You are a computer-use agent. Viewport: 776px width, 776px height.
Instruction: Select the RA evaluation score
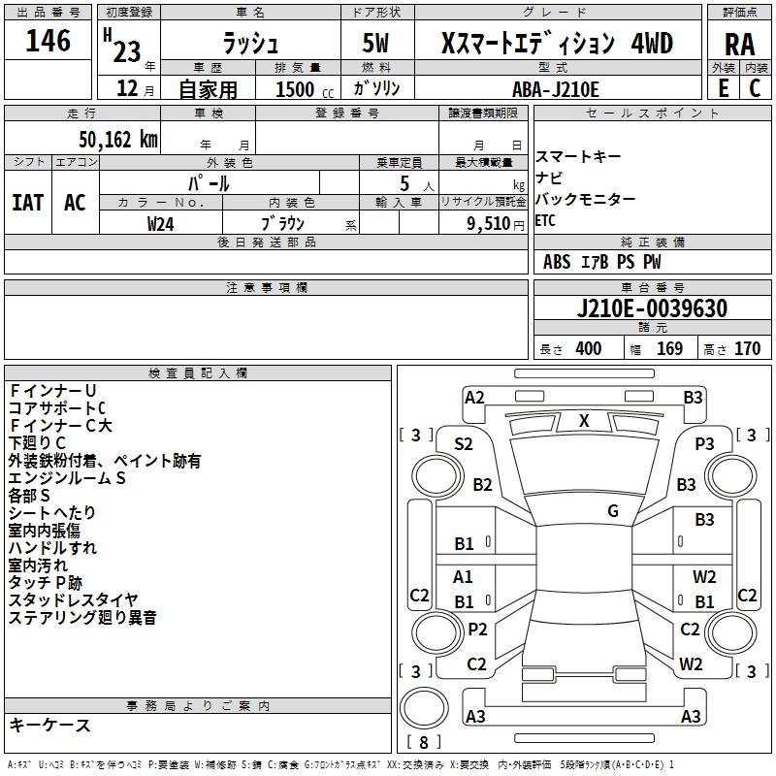tap(739, 46)
